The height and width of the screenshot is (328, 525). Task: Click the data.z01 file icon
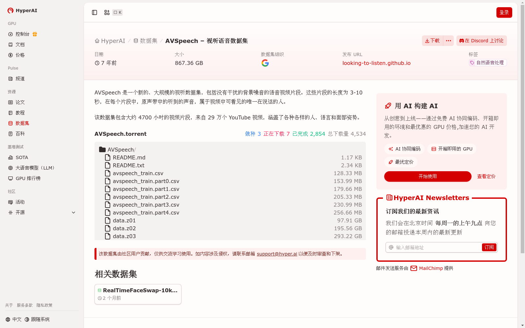point(108,220)
